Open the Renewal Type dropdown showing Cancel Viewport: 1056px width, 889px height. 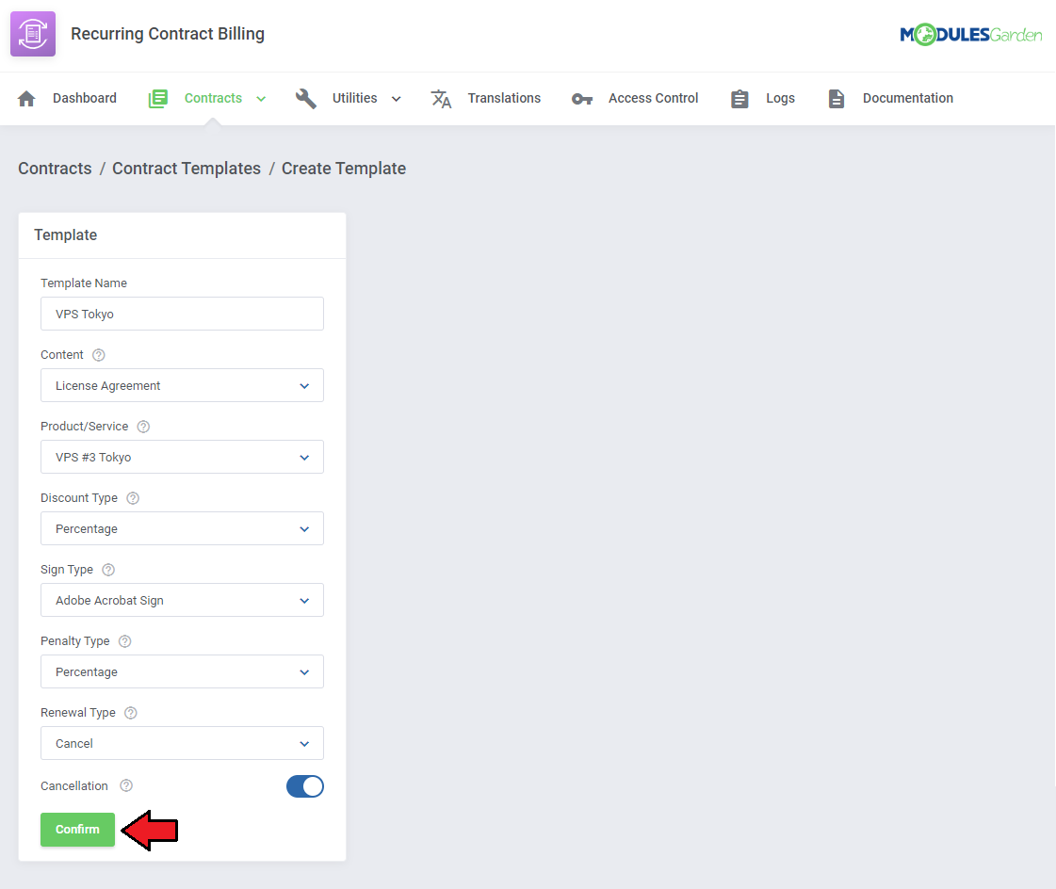coord(182,743)
